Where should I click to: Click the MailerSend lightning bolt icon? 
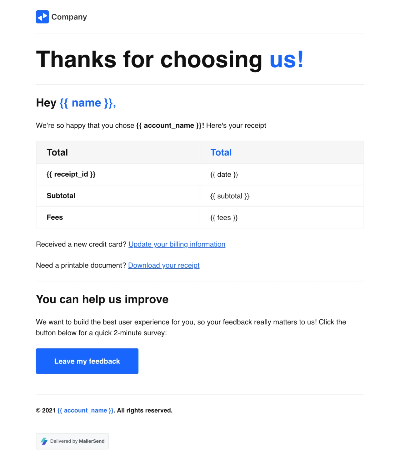[x=44, y=441]
